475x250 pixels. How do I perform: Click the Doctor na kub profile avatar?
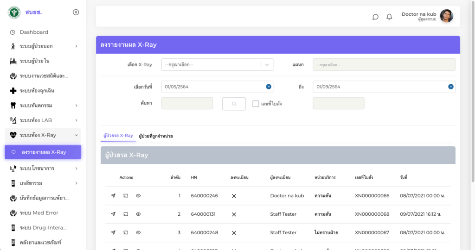point(446,16)
